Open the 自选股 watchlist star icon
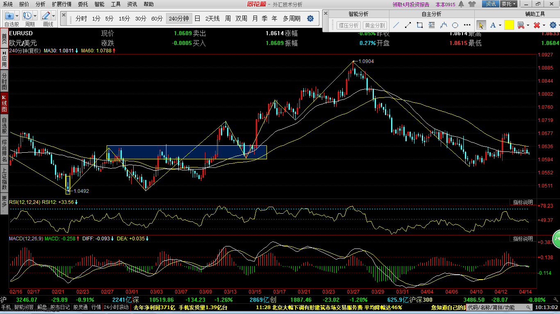This screenshot has width=560, height=314. [x=10, y=16]
